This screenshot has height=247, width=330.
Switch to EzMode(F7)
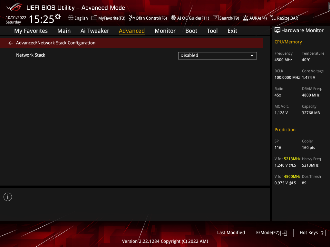(x=271, y=233)
